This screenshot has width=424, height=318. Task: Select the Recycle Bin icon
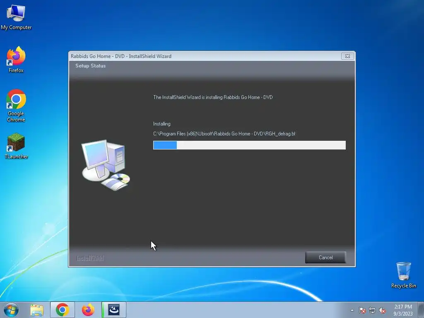pos(403,275)
